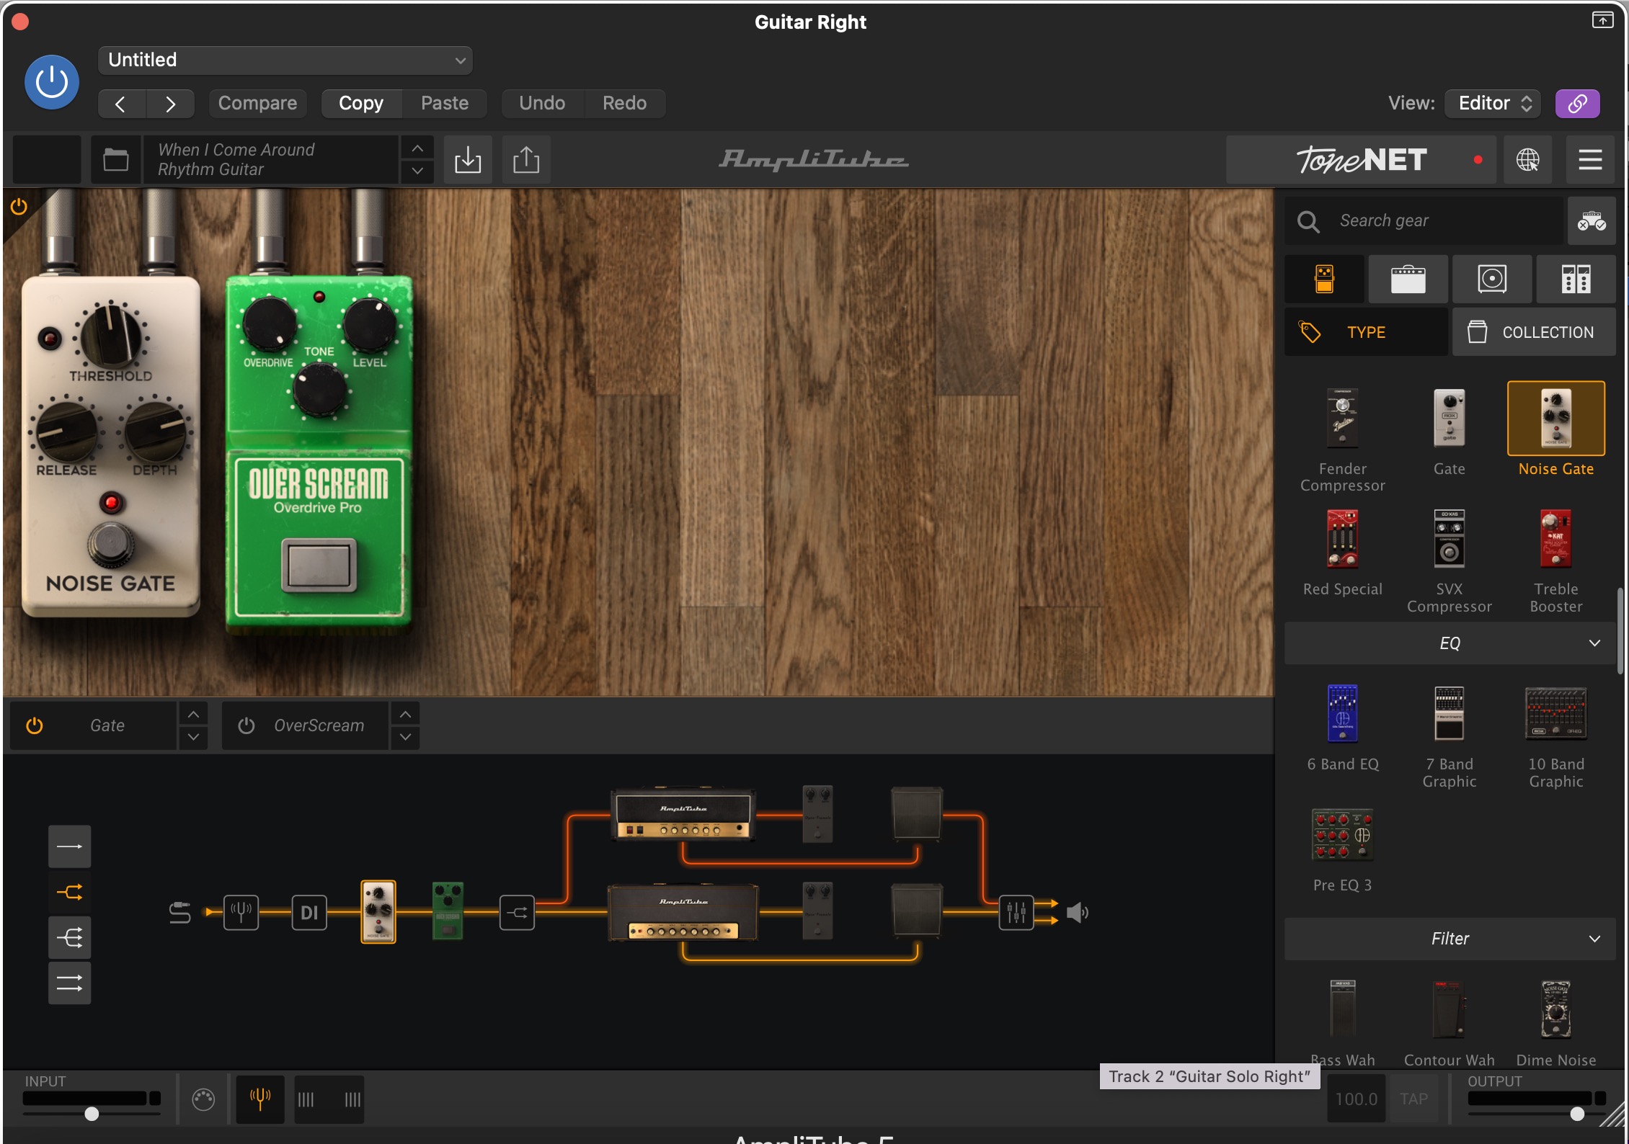Click the save preset download icon

click(x=468, y=159)
